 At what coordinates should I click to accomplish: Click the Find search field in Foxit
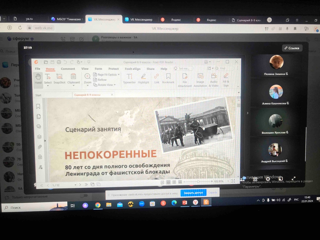point(224,68)
